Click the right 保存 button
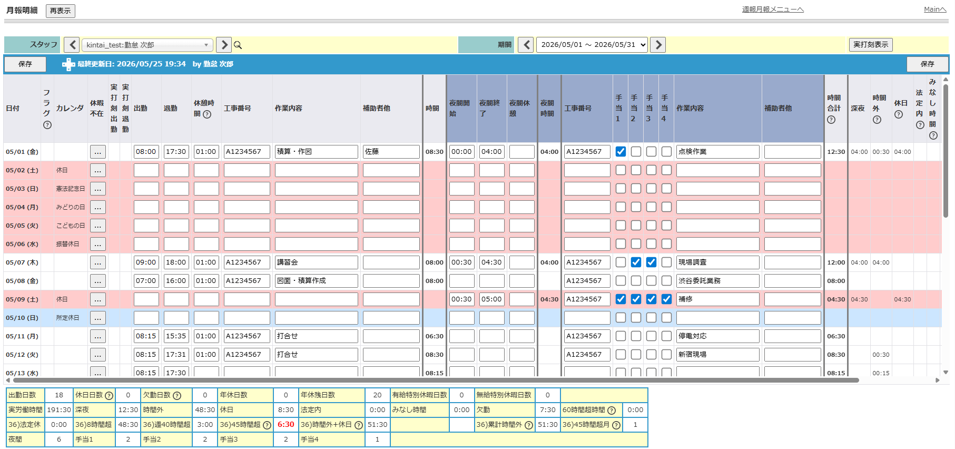The height and width of the screenshot is (449, 955). (927, 64)
